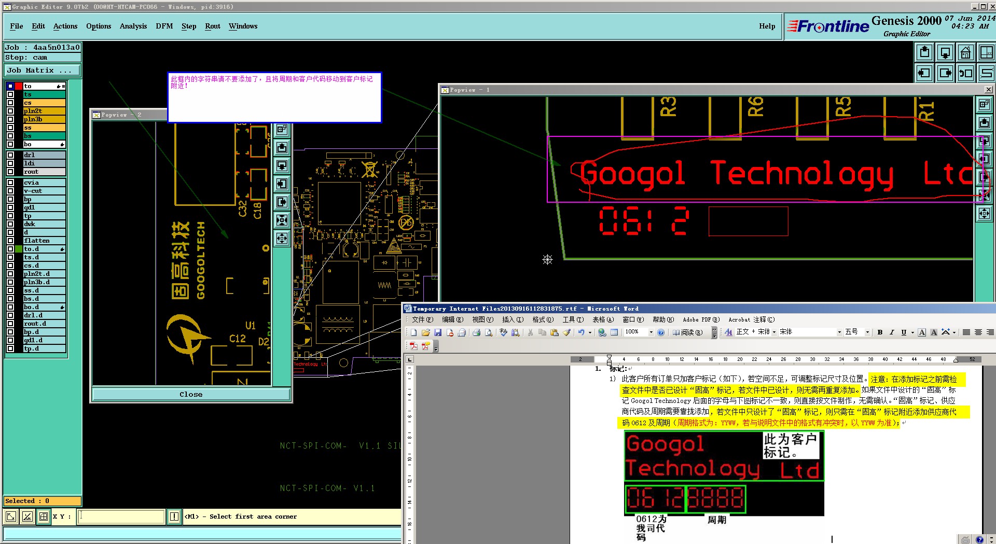Click the undo-zoom previous view icon
The height and width of the screenshot is (544, 996).
(x=965, y=73)
